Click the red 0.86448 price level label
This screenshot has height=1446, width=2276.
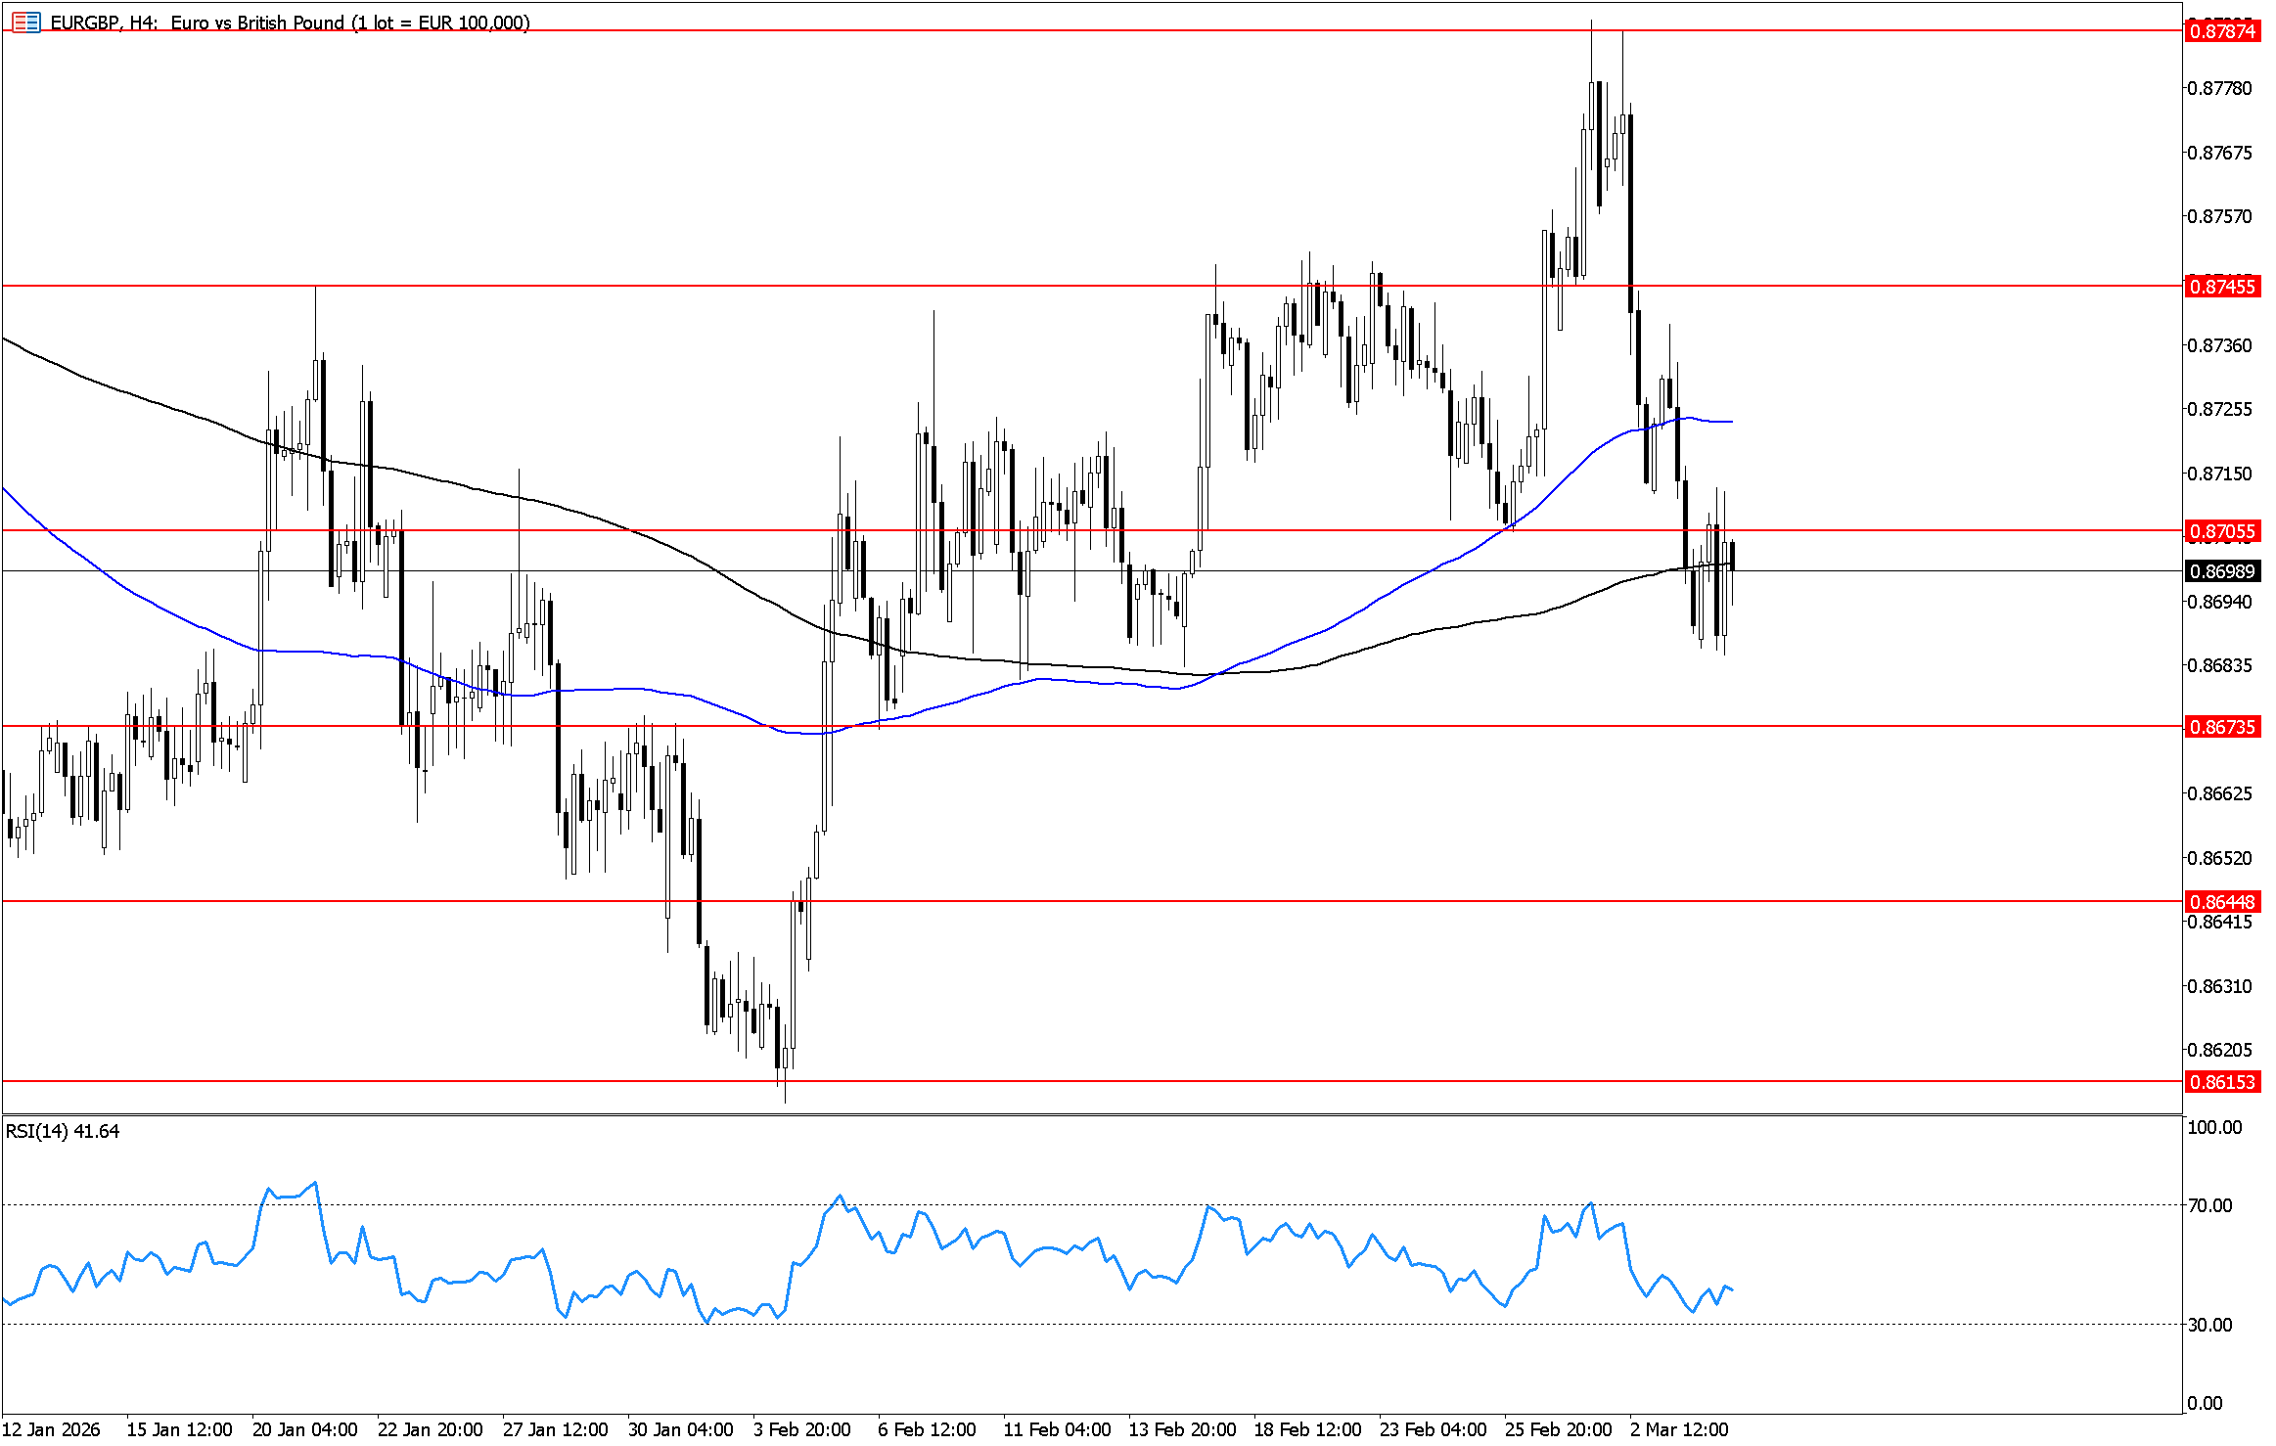(2222, 902)
